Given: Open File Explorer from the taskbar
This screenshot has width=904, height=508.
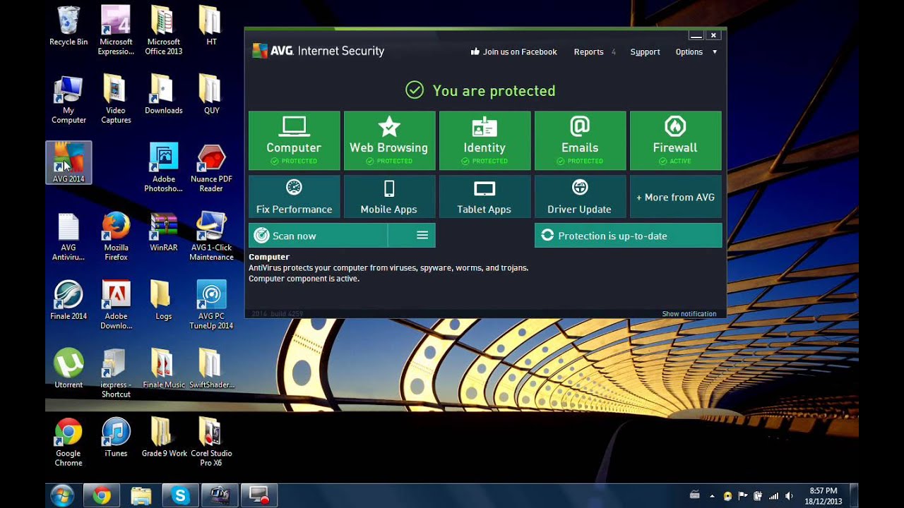Looking at the screenshot, I should 141,496.
